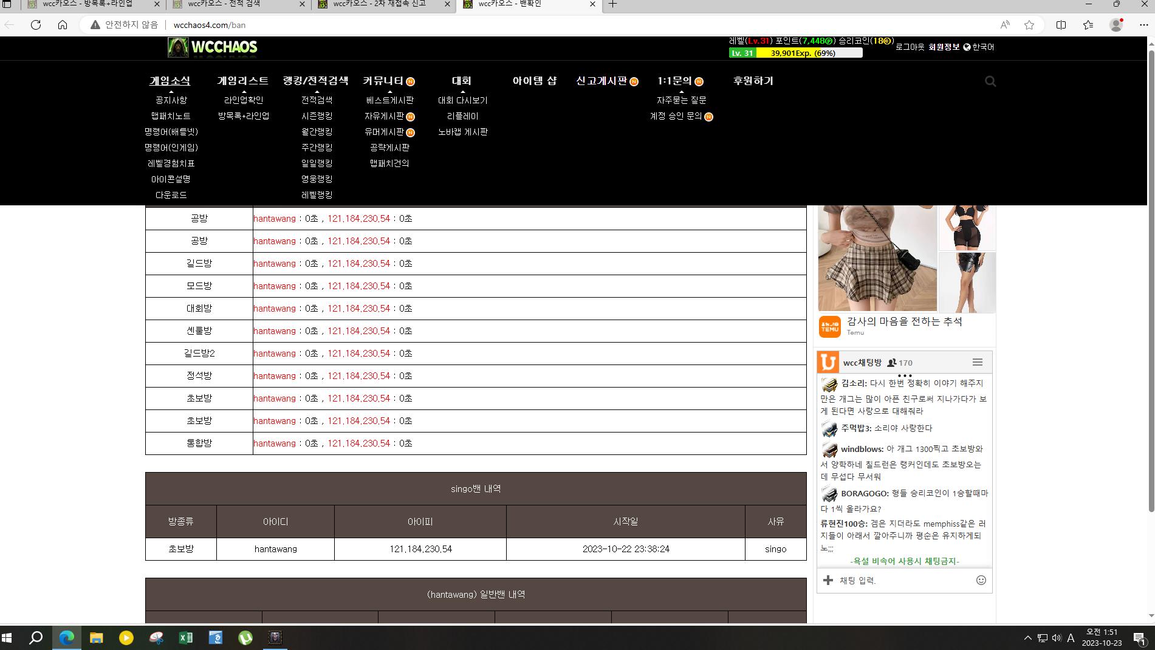
Task: Go to 라인업확인 page
Action: click(x=244, y=100)
